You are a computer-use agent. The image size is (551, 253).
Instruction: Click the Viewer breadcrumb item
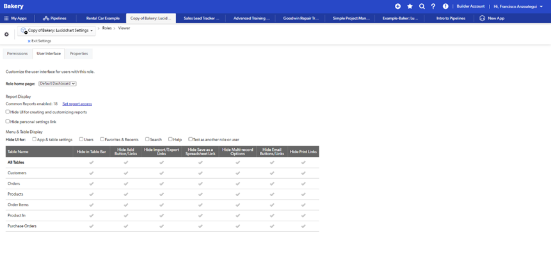coord(124,28)
